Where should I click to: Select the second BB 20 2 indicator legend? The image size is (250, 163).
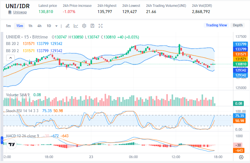[x=12, y=51]
